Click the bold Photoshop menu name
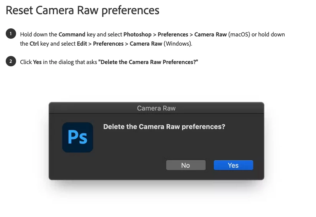Screen dimensions: 316x217 pyautogui.click(x=138, y=35)
